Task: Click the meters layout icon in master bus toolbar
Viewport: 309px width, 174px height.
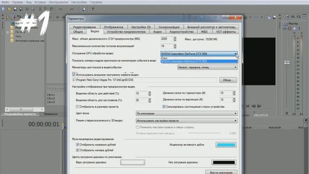Action: [305, 16]
